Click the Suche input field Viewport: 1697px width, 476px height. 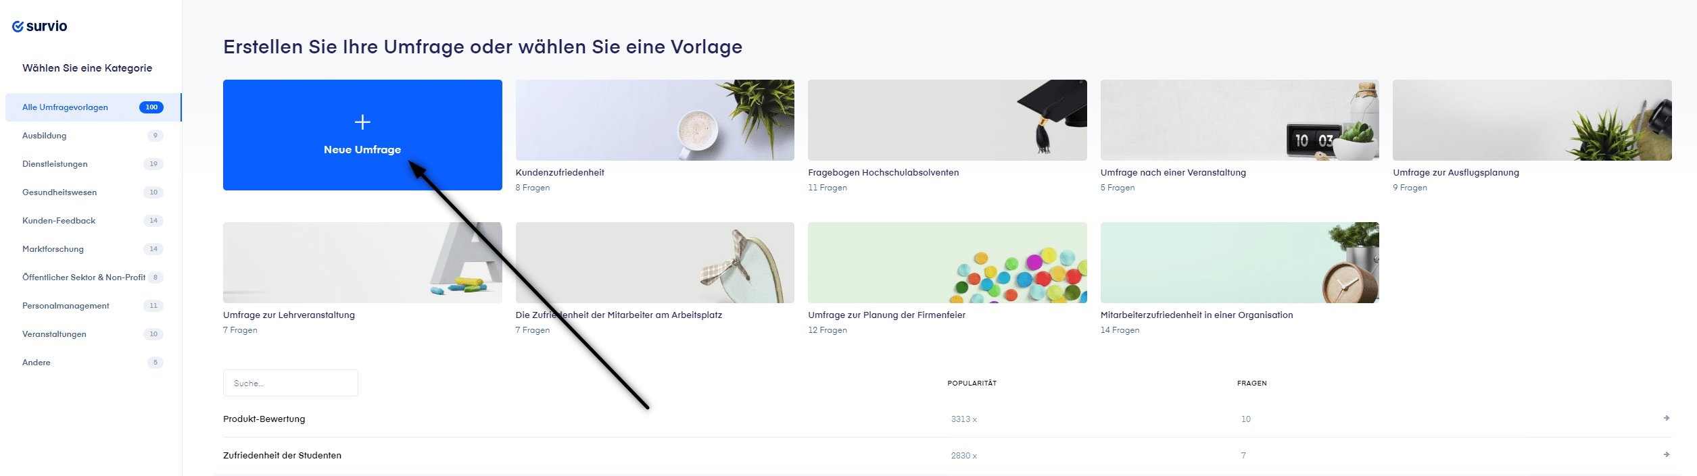click(x=291, y=383)
